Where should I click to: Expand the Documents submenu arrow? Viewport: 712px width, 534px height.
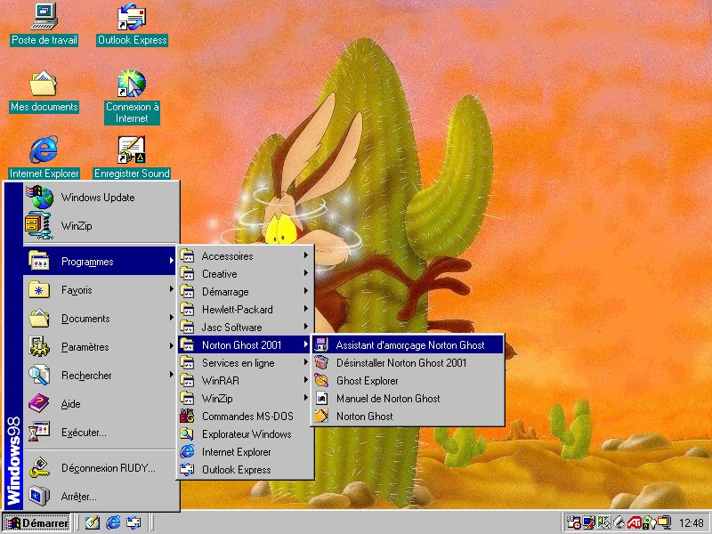(x=171, y=318)
